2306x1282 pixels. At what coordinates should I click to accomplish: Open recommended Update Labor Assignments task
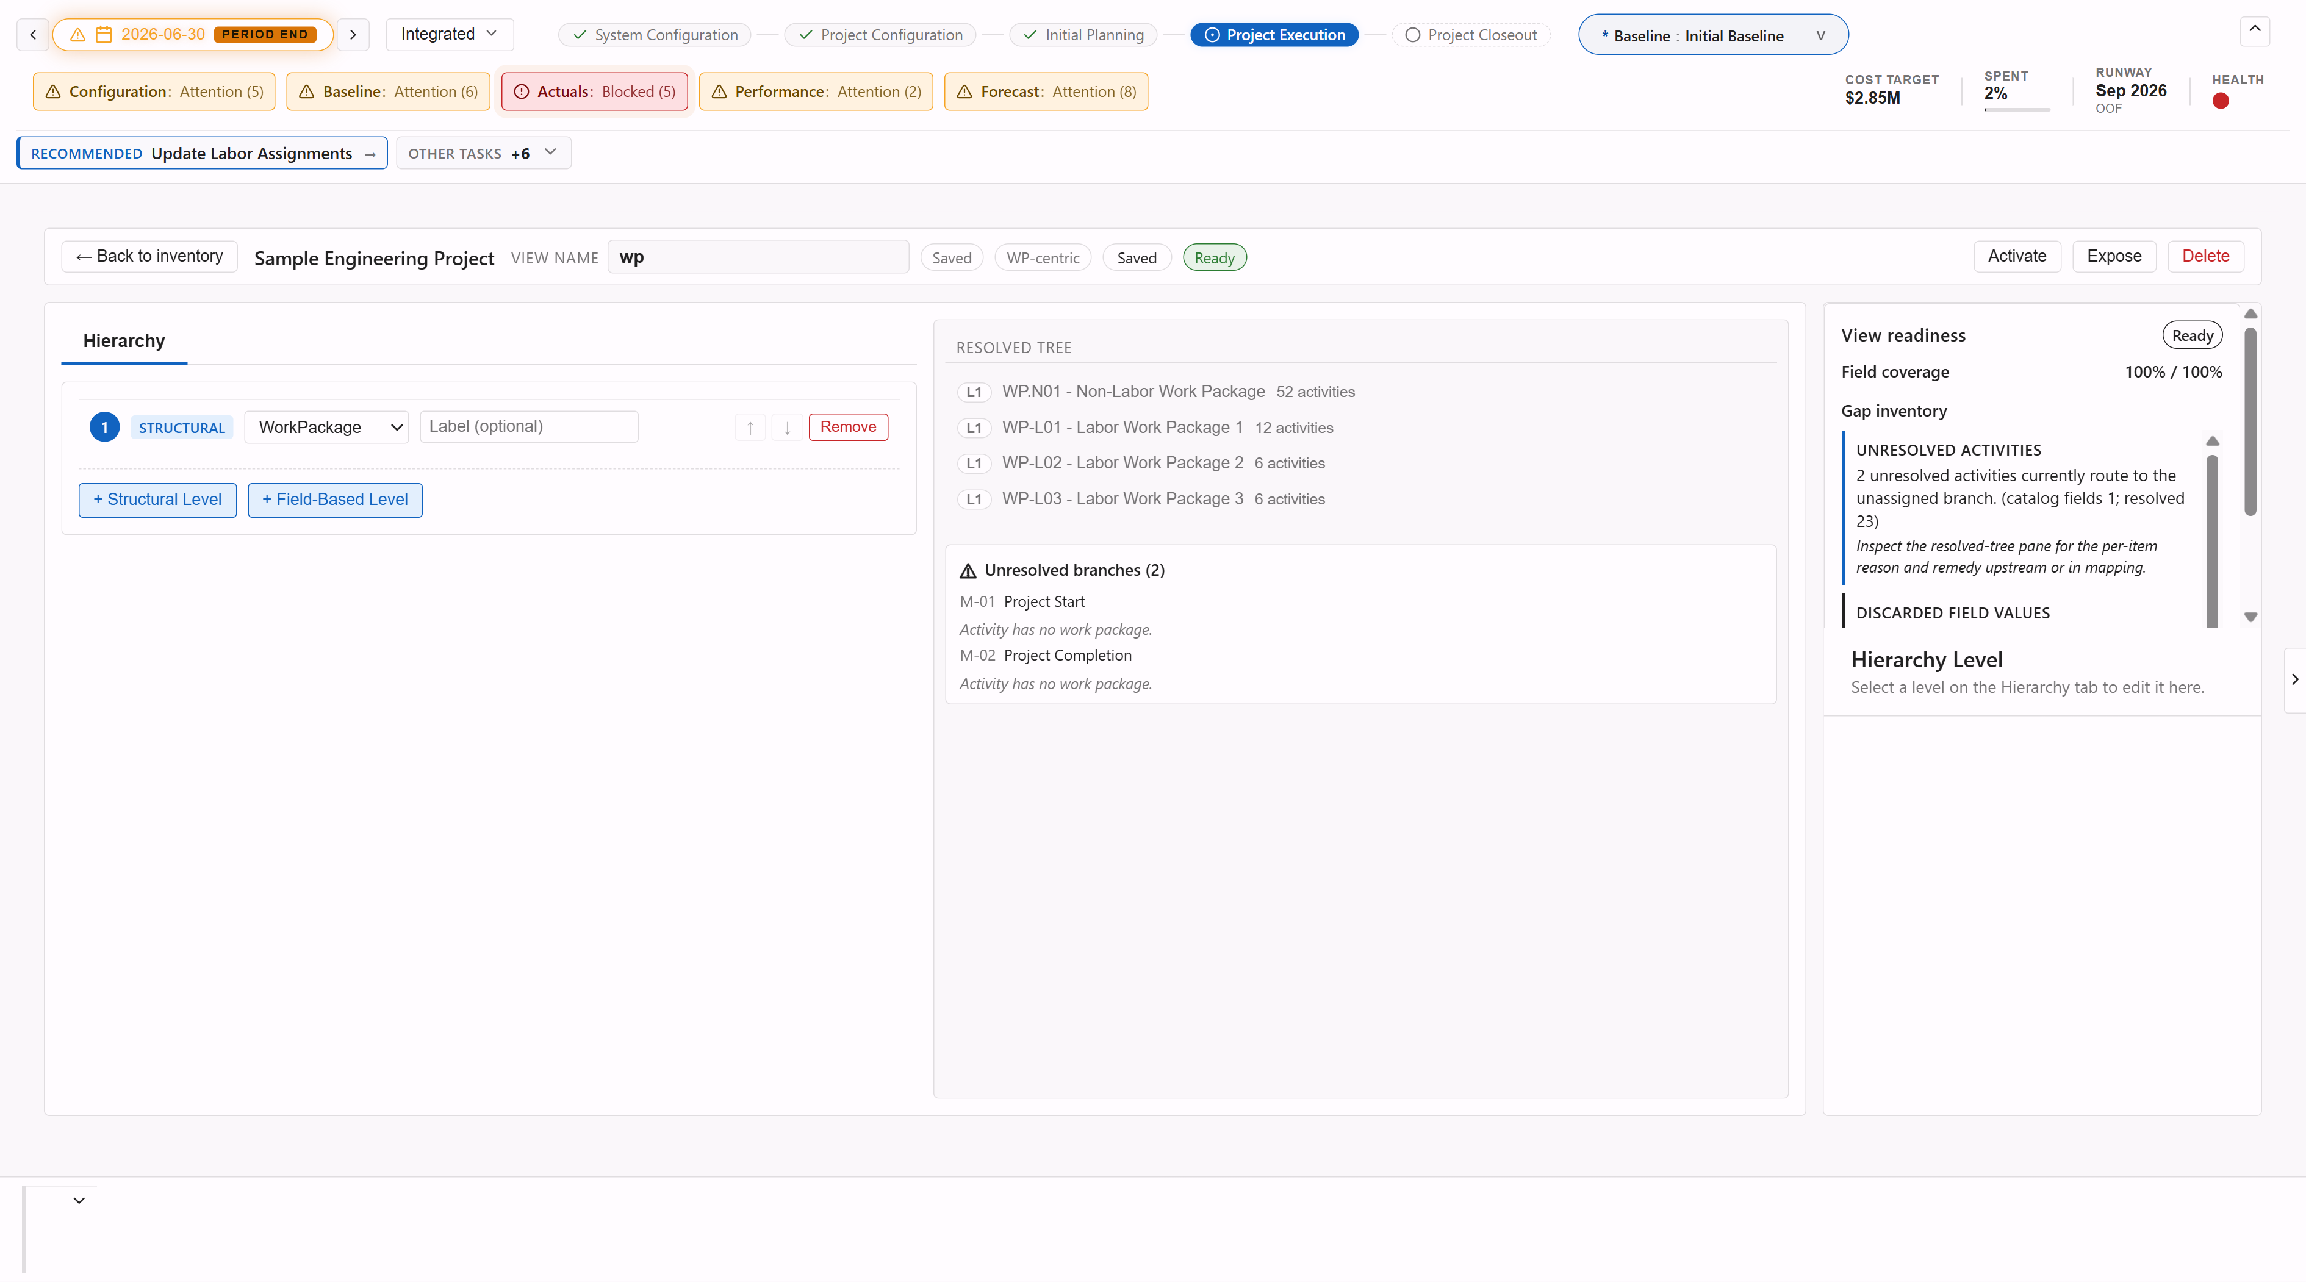pos(203,153)
